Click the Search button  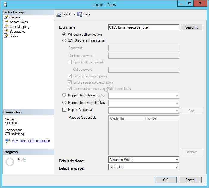(191, 27)
